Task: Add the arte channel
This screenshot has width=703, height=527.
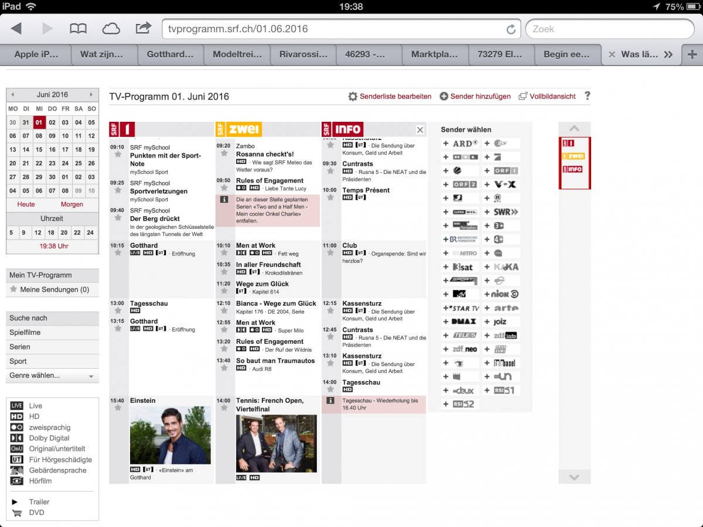Action: (x=501, y=308)
